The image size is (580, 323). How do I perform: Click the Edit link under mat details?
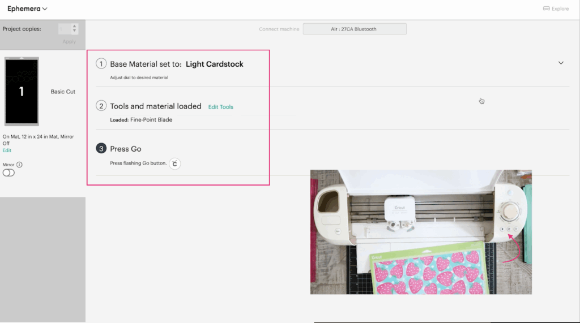pyautogui.click(x=7, y=150)
